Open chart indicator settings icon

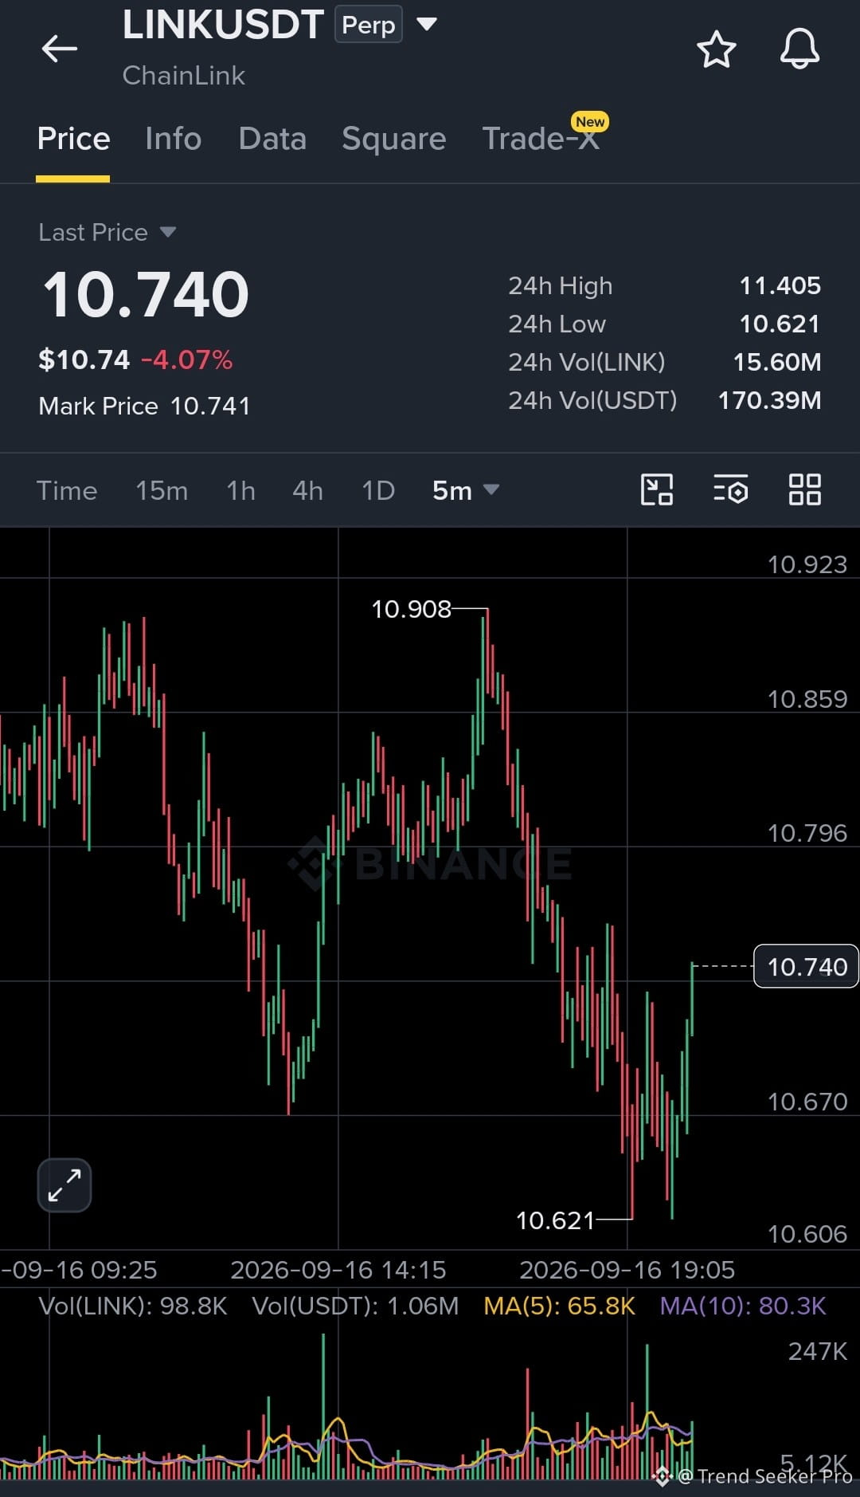click(730, 489)
